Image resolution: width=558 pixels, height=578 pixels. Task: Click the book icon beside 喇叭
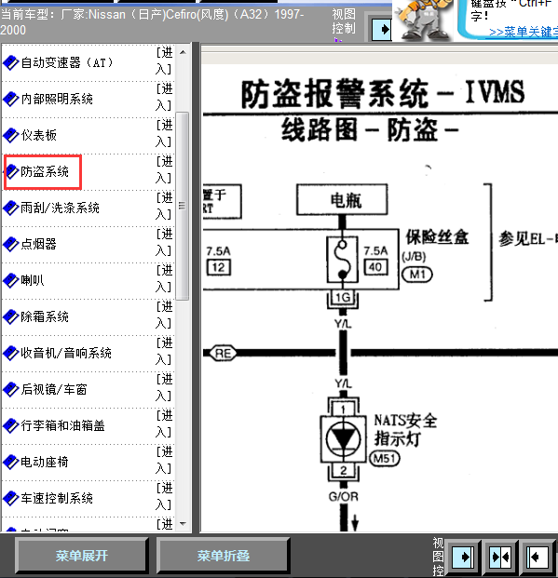click(x=10, y=280)
